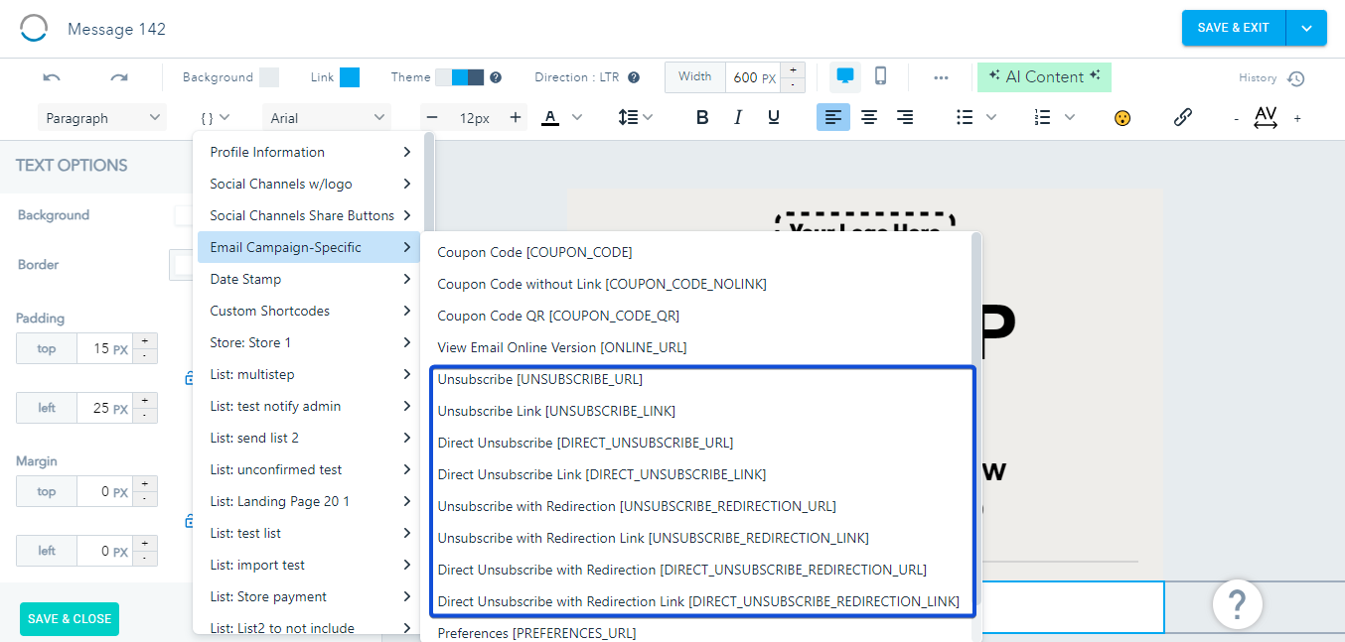Click the app logo circle icon
This screenshot has height=642, width=1345.
click(x=34, y=28)
